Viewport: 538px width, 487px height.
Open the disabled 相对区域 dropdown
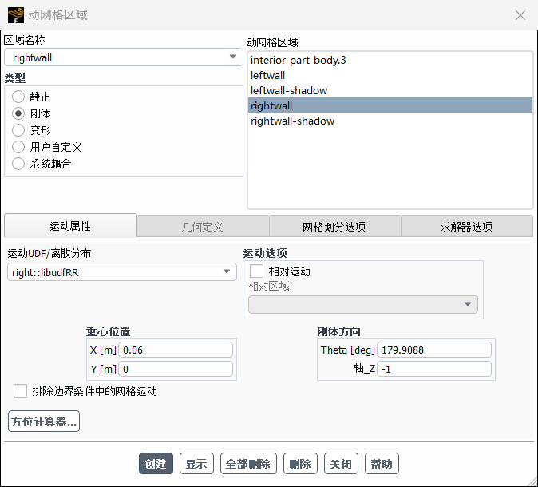coord(363,304)
